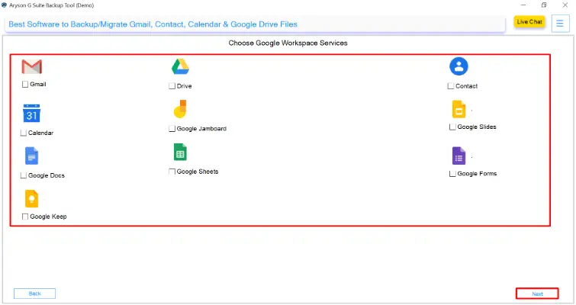Click the Google Forms purple icon
576x305 pixels.
[458, 156]
